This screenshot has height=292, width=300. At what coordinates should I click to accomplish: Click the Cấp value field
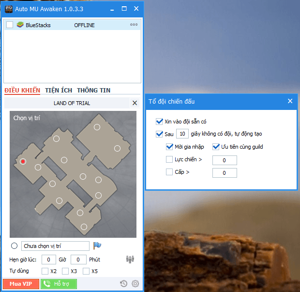(225, 173)
